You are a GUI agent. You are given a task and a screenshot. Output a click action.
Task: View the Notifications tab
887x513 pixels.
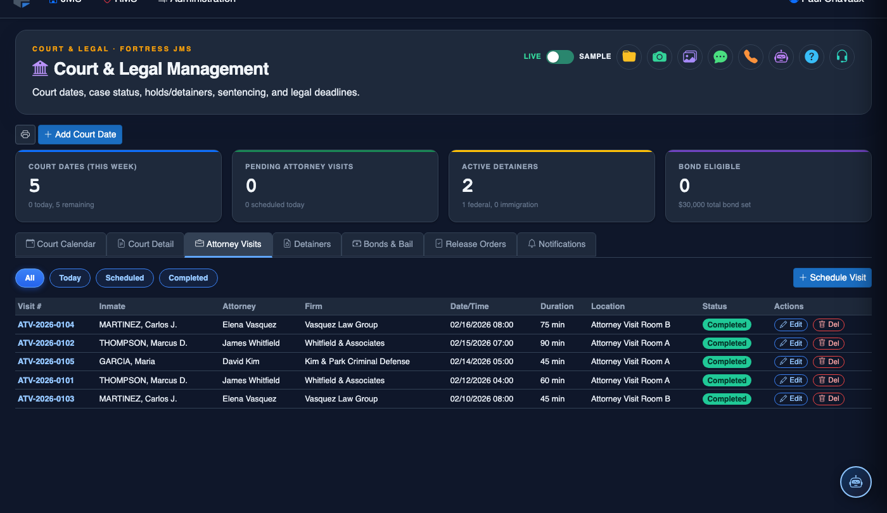[x=556, y=244]
